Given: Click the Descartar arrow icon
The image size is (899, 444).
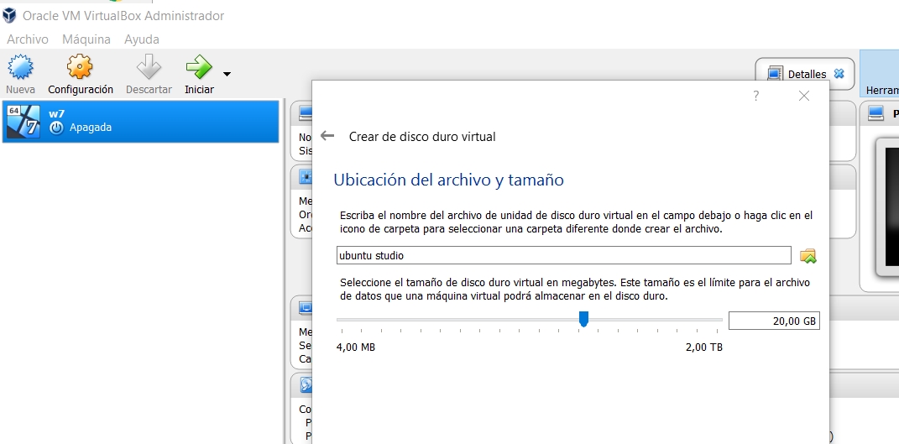Looking at the screenshot, I should tap(149, 67).
